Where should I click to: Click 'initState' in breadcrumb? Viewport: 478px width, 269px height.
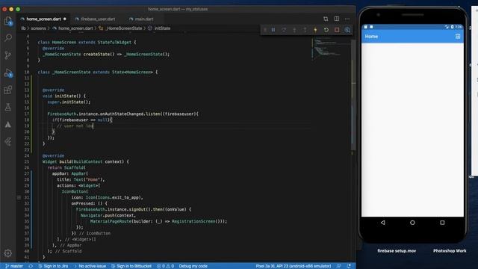pos(162,28)
